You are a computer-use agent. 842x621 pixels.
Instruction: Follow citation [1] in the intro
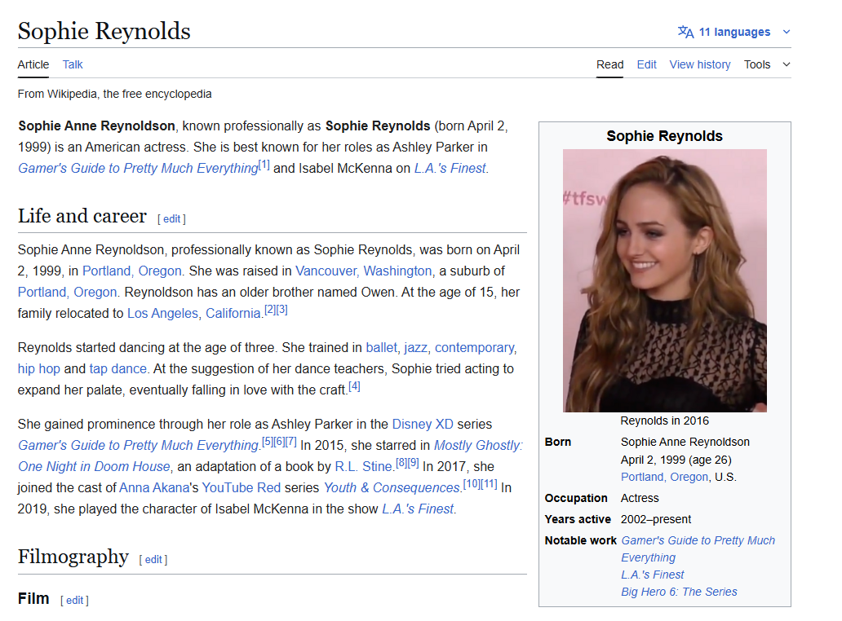coord(264,165)
